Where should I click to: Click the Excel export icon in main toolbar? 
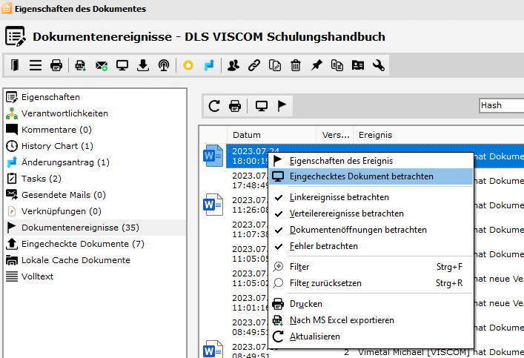pos(80,64)
